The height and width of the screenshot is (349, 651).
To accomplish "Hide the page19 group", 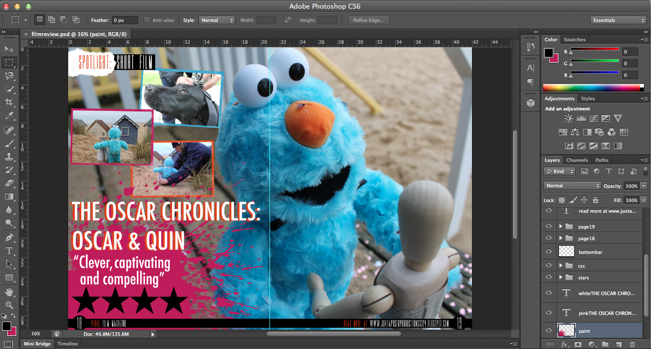I will [x=548, y=226].
